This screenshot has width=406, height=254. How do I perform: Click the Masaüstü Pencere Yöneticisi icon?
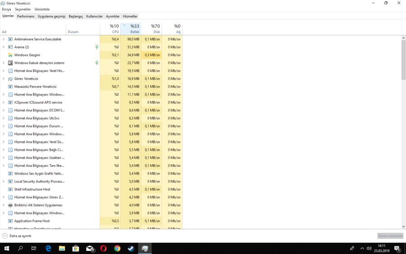click(10, 87)
